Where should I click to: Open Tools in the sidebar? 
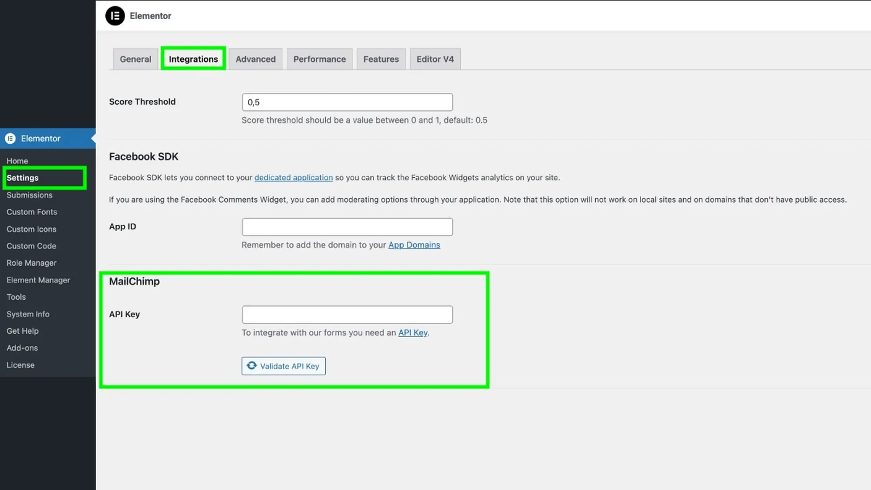click(x=16, y=297)
